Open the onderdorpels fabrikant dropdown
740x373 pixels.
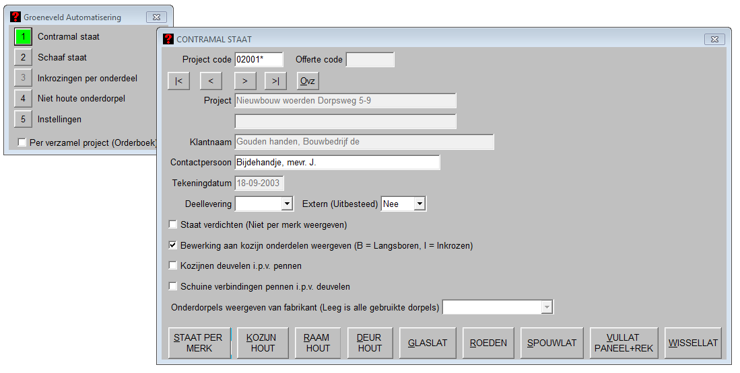coord(547,308)
